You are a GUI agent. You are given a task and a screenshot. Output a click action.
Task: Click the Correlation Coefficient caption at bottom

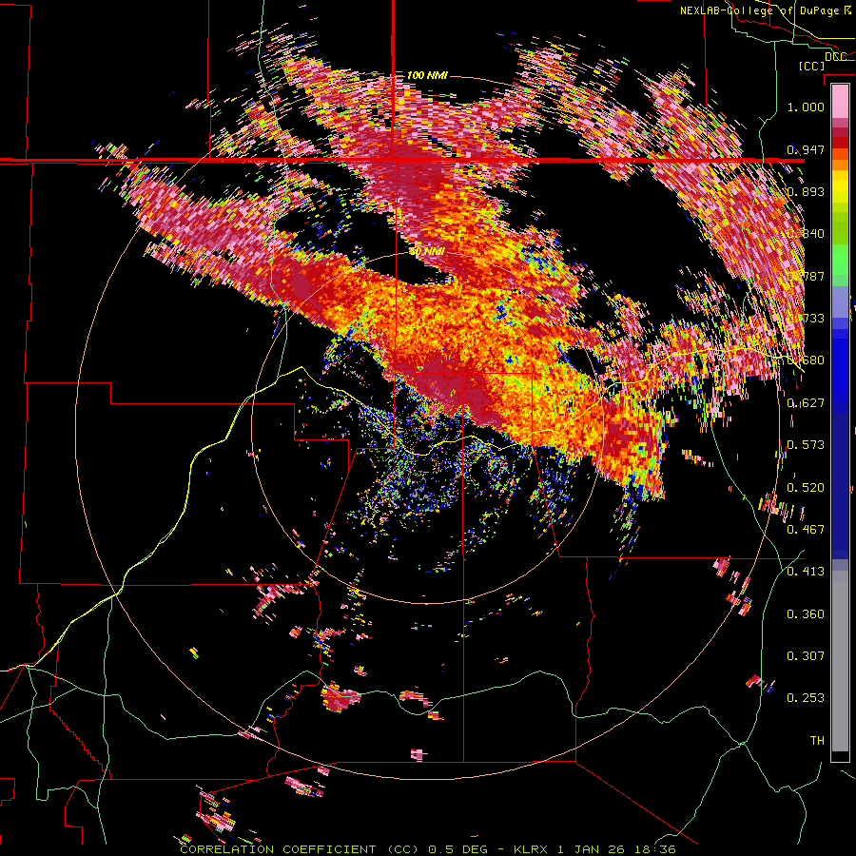pyautogui.click(x=428, y=849)
